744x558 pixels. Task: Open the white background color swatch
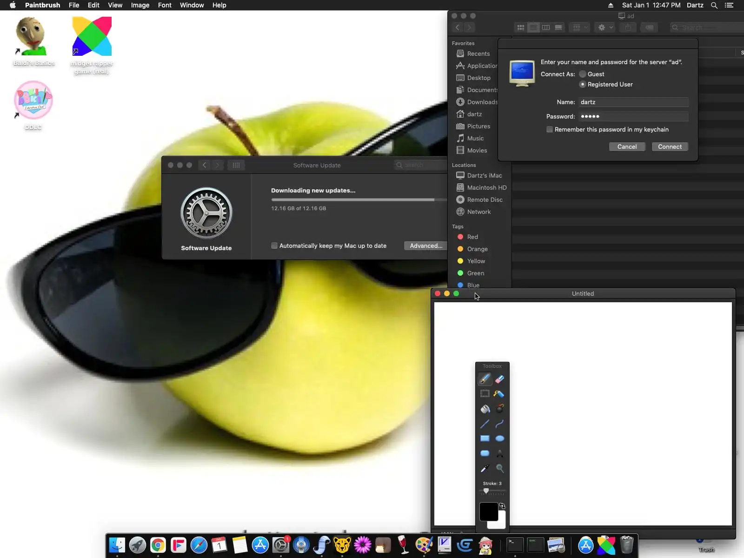click(500, 524)
